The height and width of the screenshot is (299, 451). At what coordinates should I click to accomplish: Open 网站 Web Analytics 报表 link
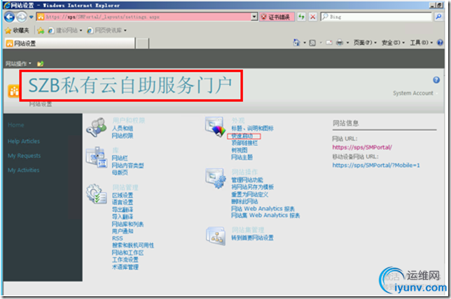click(x=263, y=209)
